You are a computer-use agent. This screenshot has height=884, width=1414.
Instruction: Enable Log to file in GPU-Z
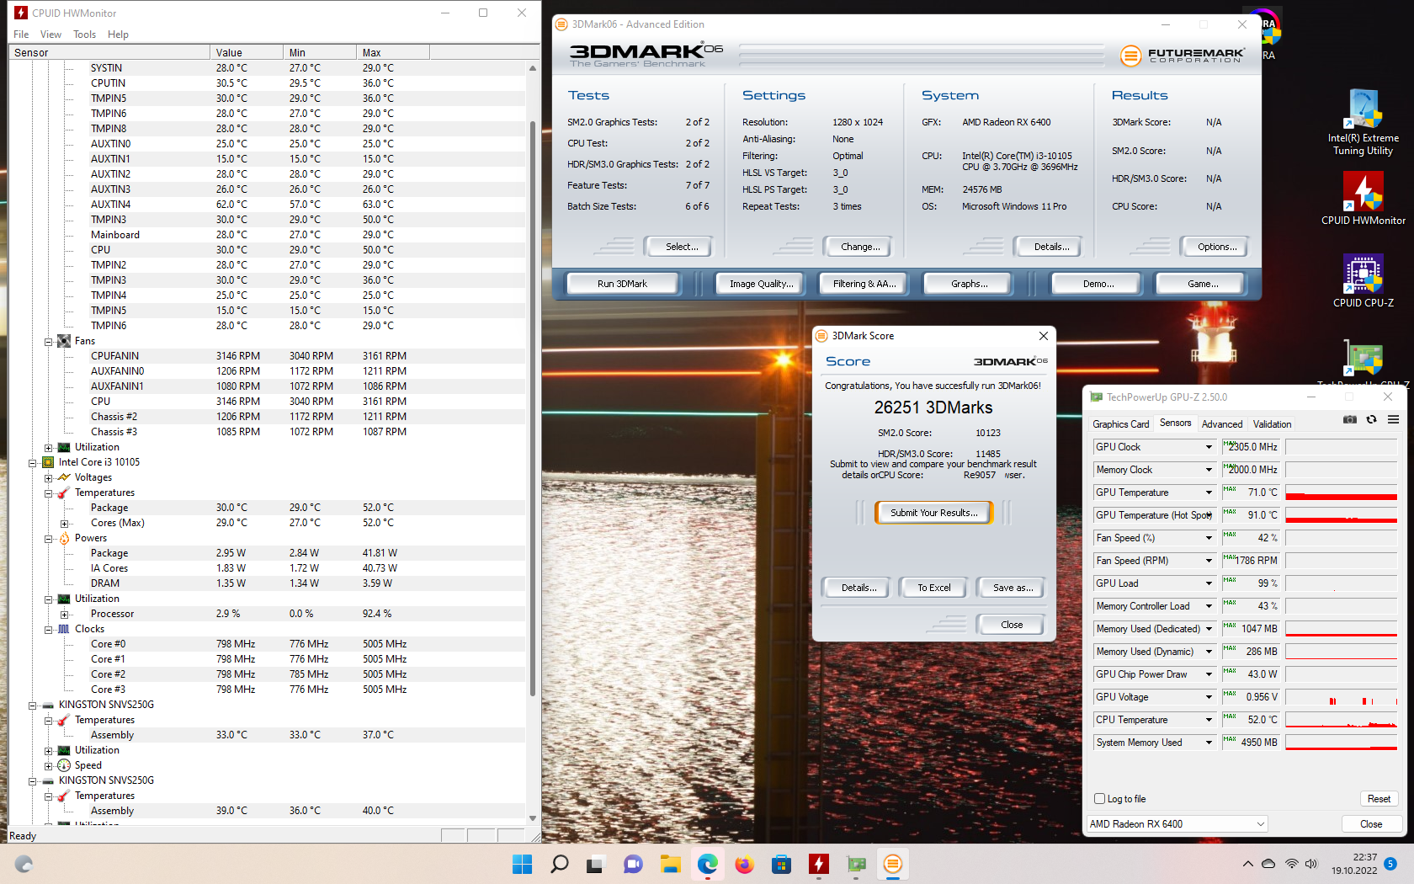[1099, 798]
